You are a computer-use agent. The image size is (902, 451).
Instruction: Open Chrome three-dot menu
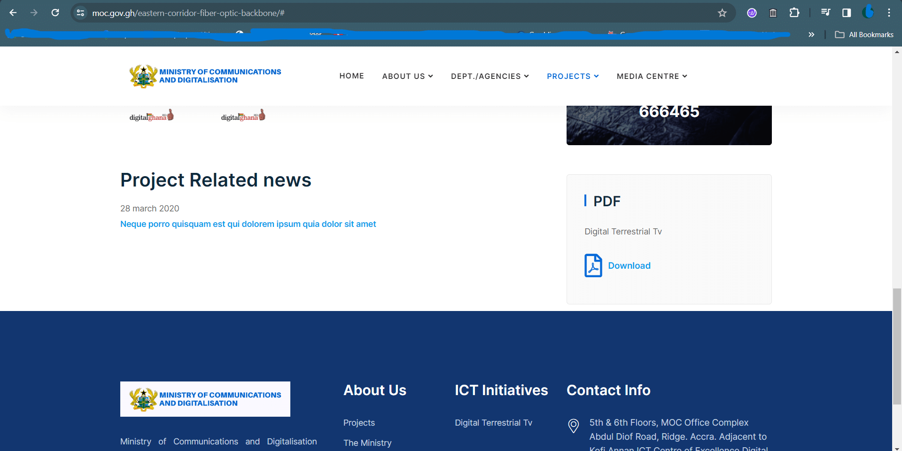[889, 13]
